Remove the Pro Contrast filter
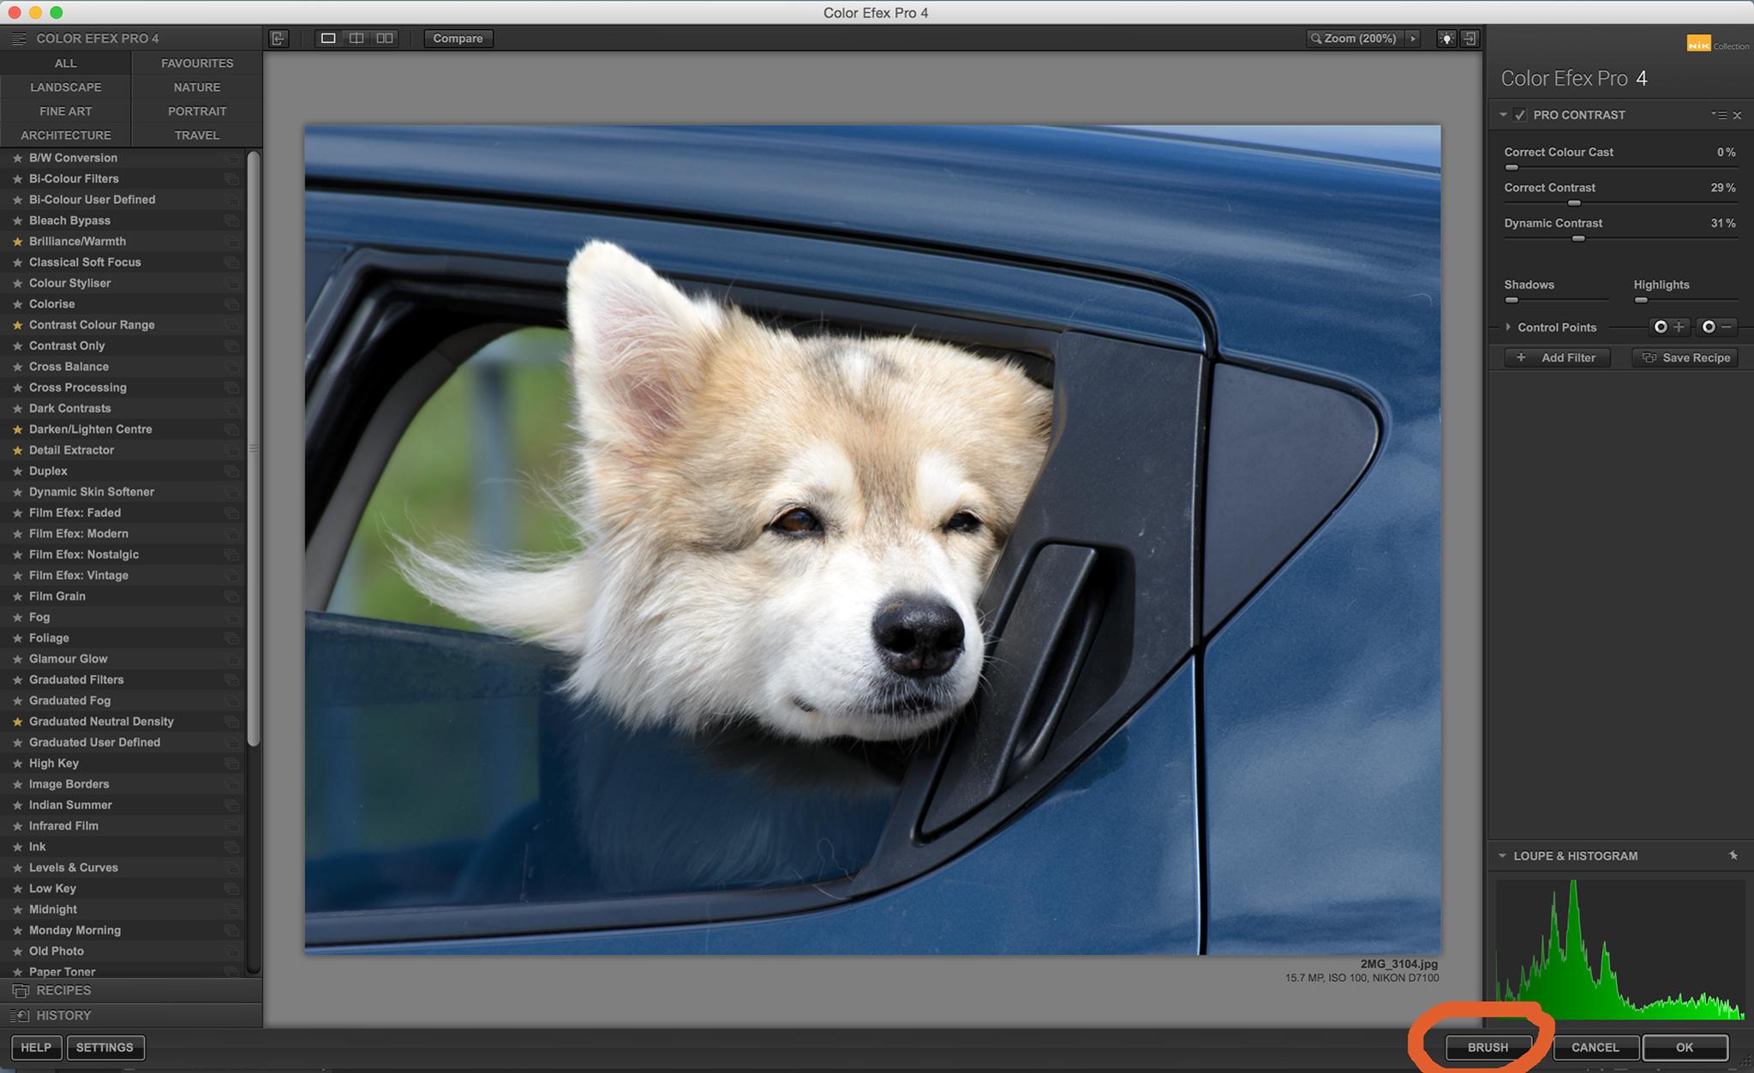The width and height of the screenshot is (1754, 1073). pos(1737,116)
